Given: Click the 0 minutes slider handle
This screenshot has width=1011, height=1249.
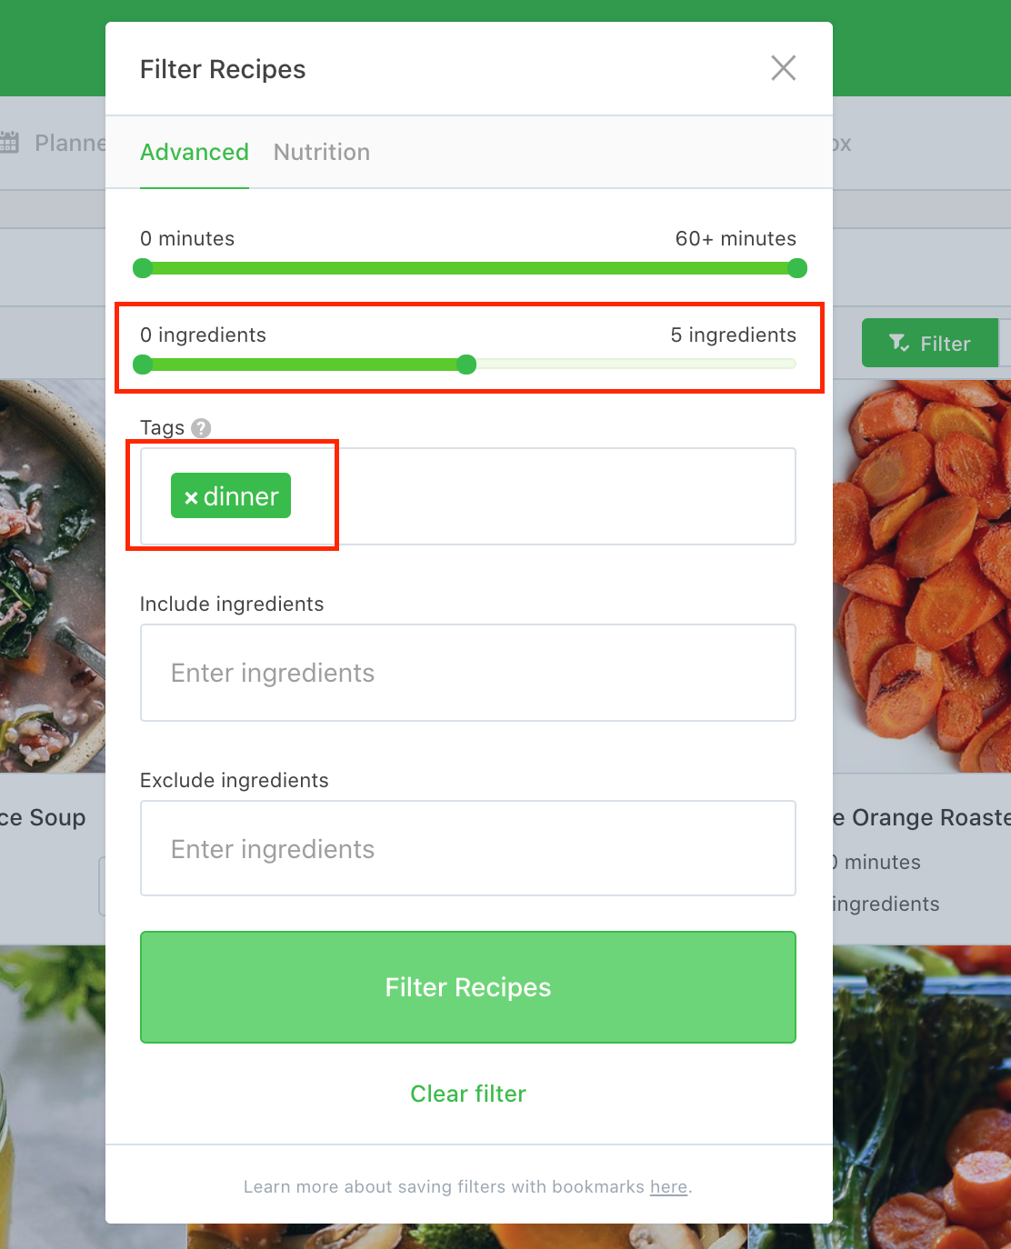Looking at the screenshot, I should [143, 268].
